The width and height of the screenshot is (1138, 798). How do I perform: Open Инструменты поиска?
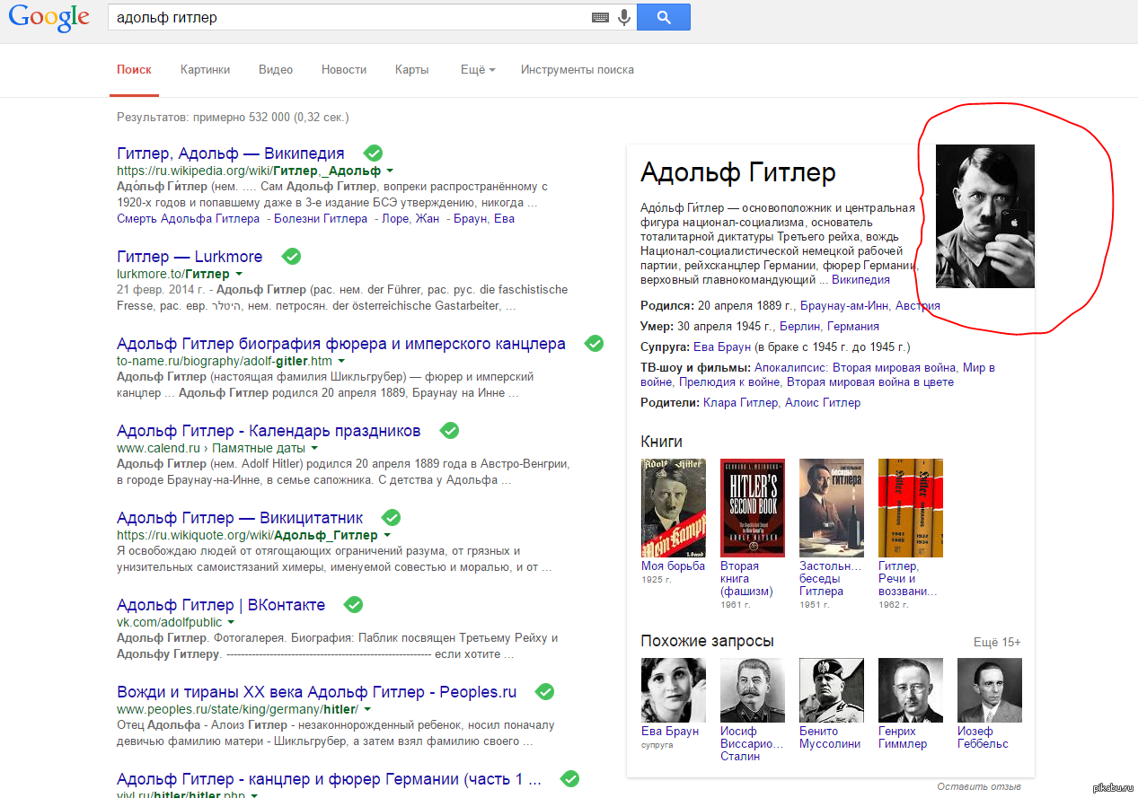point(578,69)
